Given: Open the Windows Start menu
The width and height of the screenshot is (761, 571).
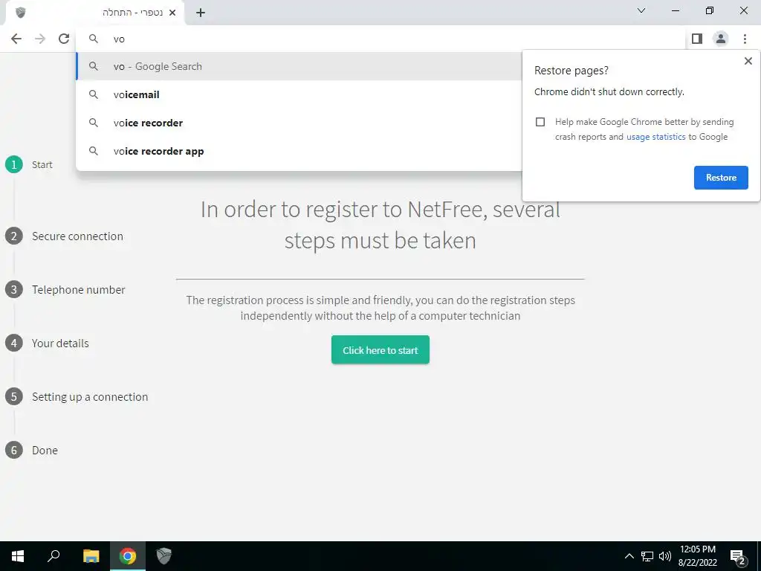Looking at the screenshot, I should [x=18, y=556].
